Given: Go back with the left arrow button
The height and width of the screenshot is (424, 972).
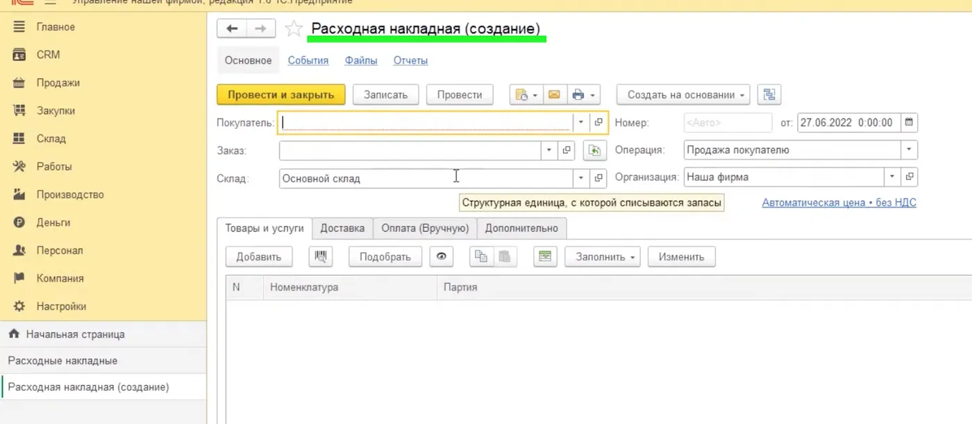Looking at the screenshot, I should (x=232, y=28).
